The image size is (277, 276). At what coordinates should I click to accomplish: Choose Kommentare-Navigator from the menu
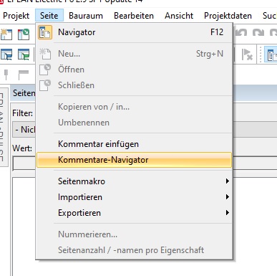pyautogui.click(x=134, y=160)
